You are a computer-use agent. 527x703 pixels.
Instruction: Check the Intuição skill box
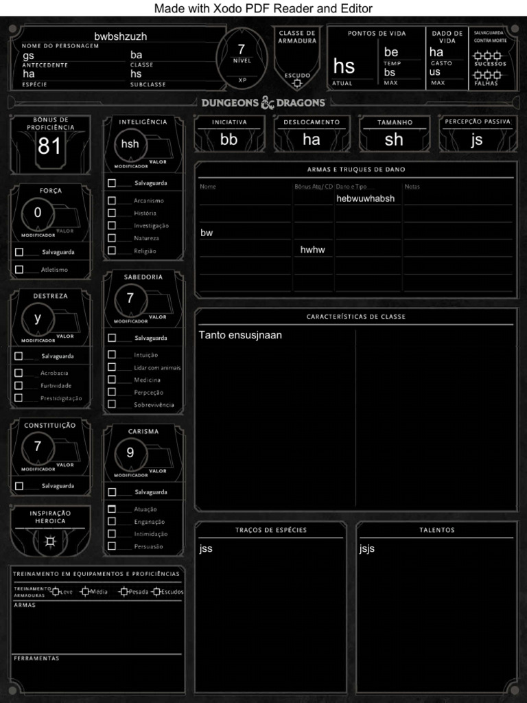click(112, 355)
